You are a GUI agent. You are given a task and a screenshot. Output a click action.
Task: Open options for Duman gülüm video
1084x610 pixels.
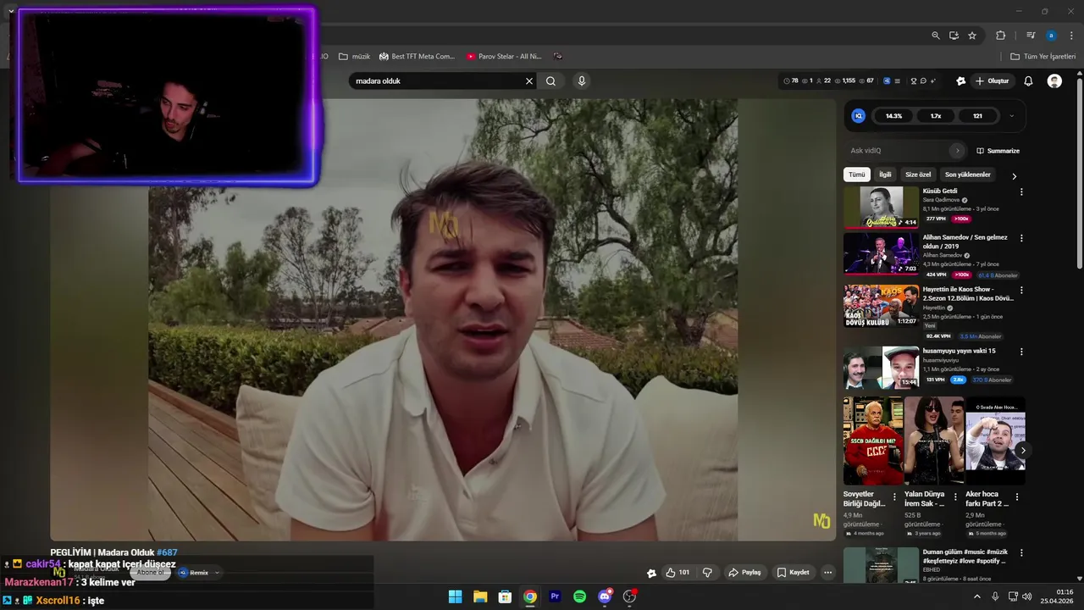[x=1021, y=553]
